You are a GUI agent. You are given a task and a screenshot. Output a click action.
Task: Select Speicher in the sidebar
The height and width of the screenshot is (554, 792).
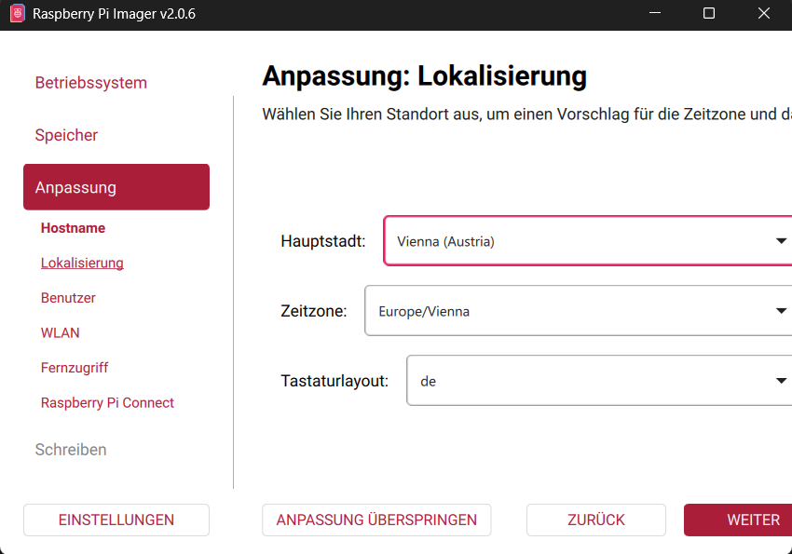tap(65, 135)
